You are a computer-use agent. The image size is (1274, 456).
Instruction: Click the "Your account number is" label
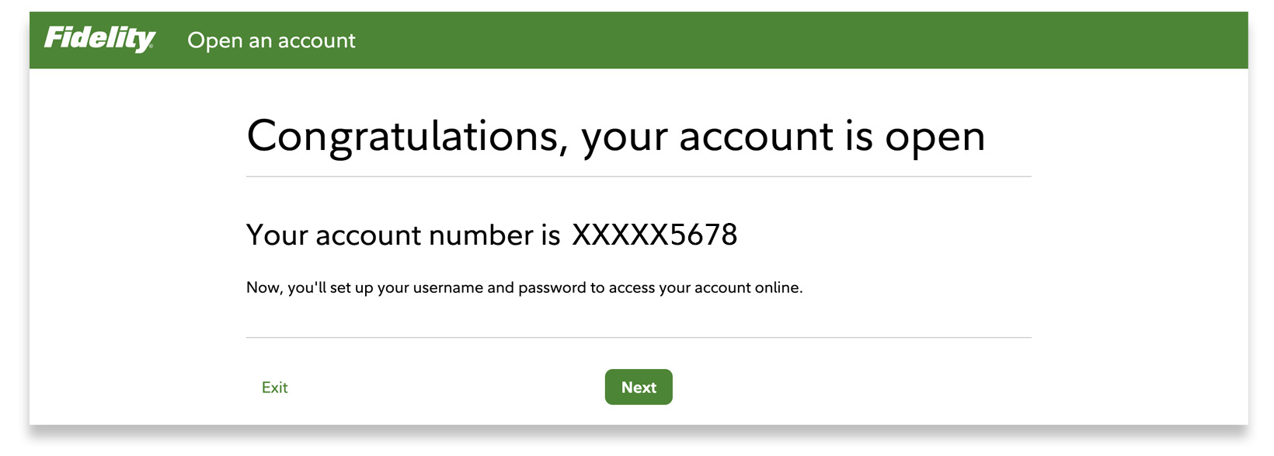pos(403,235)
